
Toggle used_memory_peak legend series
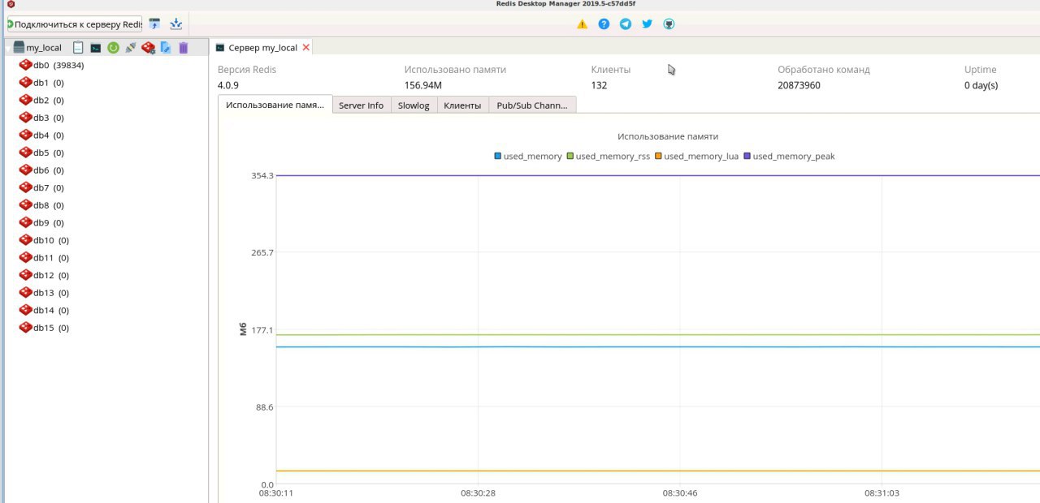(x=789, y=156)
